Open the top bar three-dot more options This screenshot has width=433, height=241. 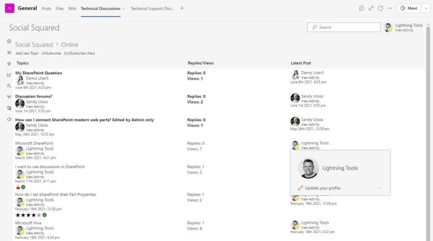390,8
